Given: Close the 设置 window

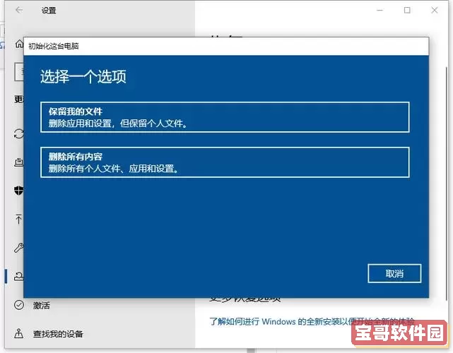Looking at the screenshot, I should 437,11.
